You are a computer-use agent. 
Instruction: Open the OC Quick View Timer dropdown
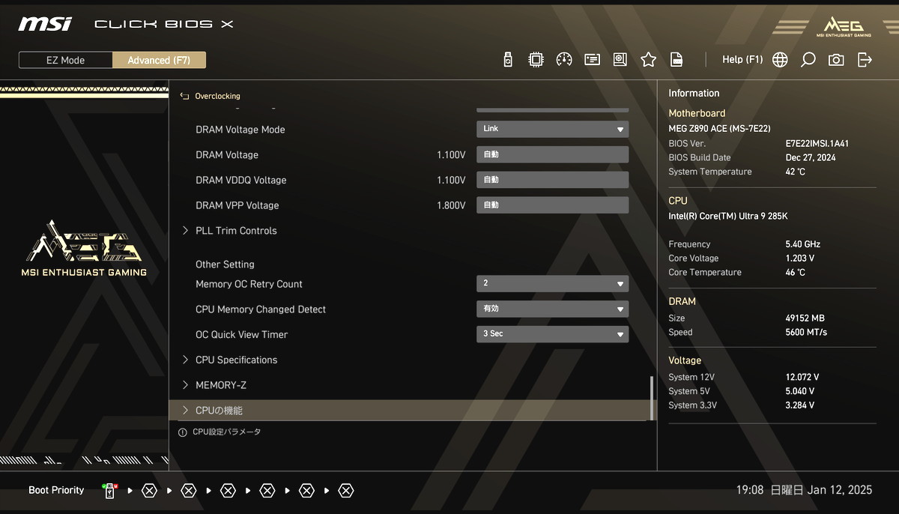(553, 334)
